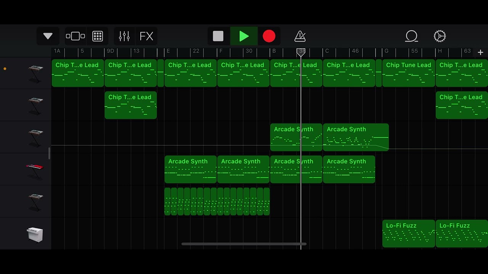Tap bar 55 on the ruler
The image size is (488, 274).
[x=414, y=51]
